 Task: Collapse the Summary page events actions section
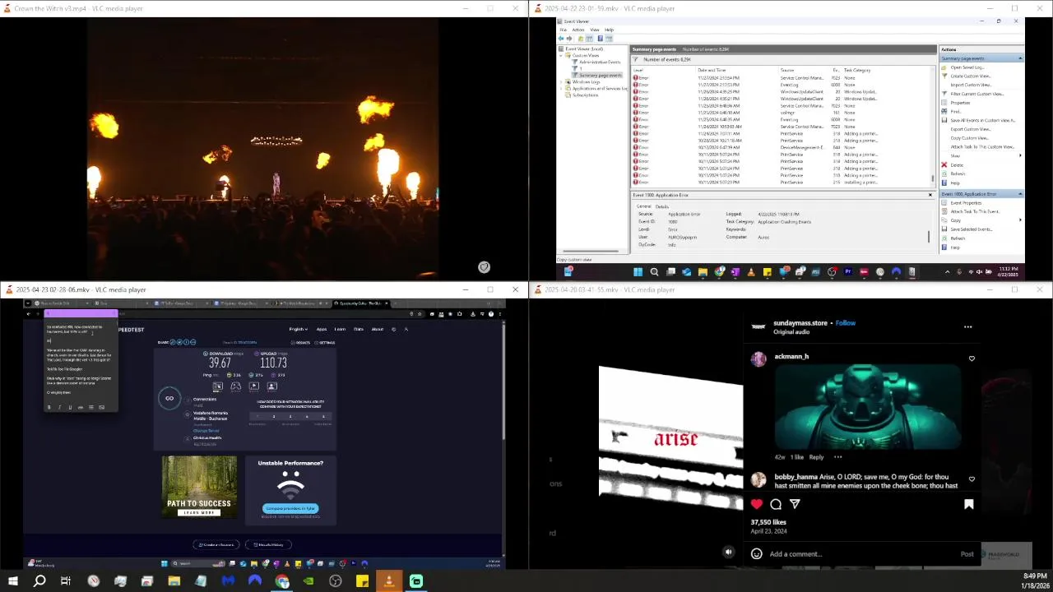point(1020,58)
